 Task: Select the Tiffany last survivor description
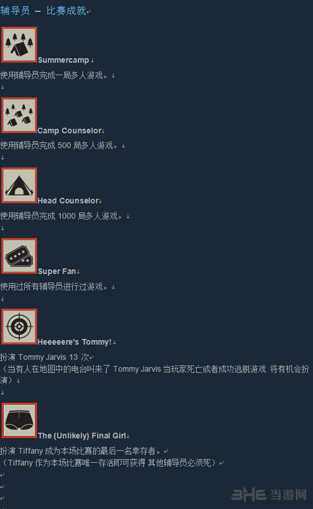[80, 451]
